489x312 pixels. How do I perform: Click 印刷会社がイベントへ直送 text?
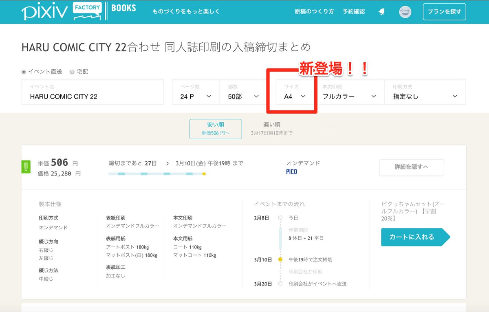(317, 283)
